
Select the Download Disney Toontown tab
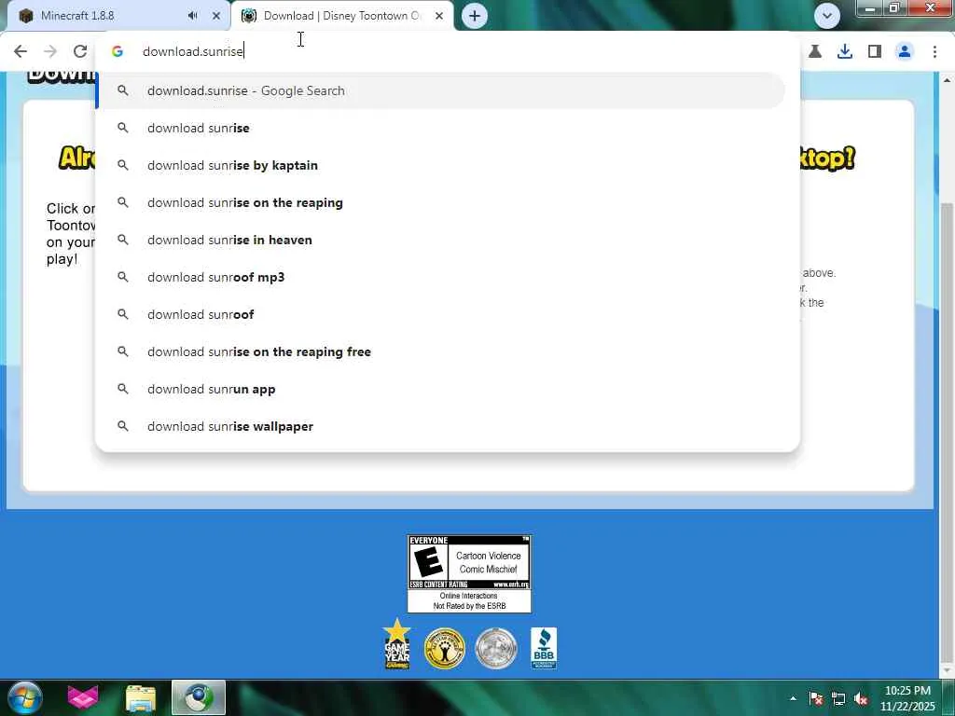pyautogui.click(x=342, y=16)
